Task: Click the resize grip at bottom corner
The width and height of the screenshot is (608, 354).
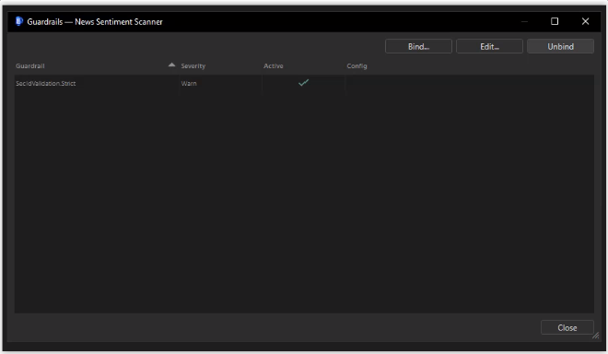Action: coord(596,336)
